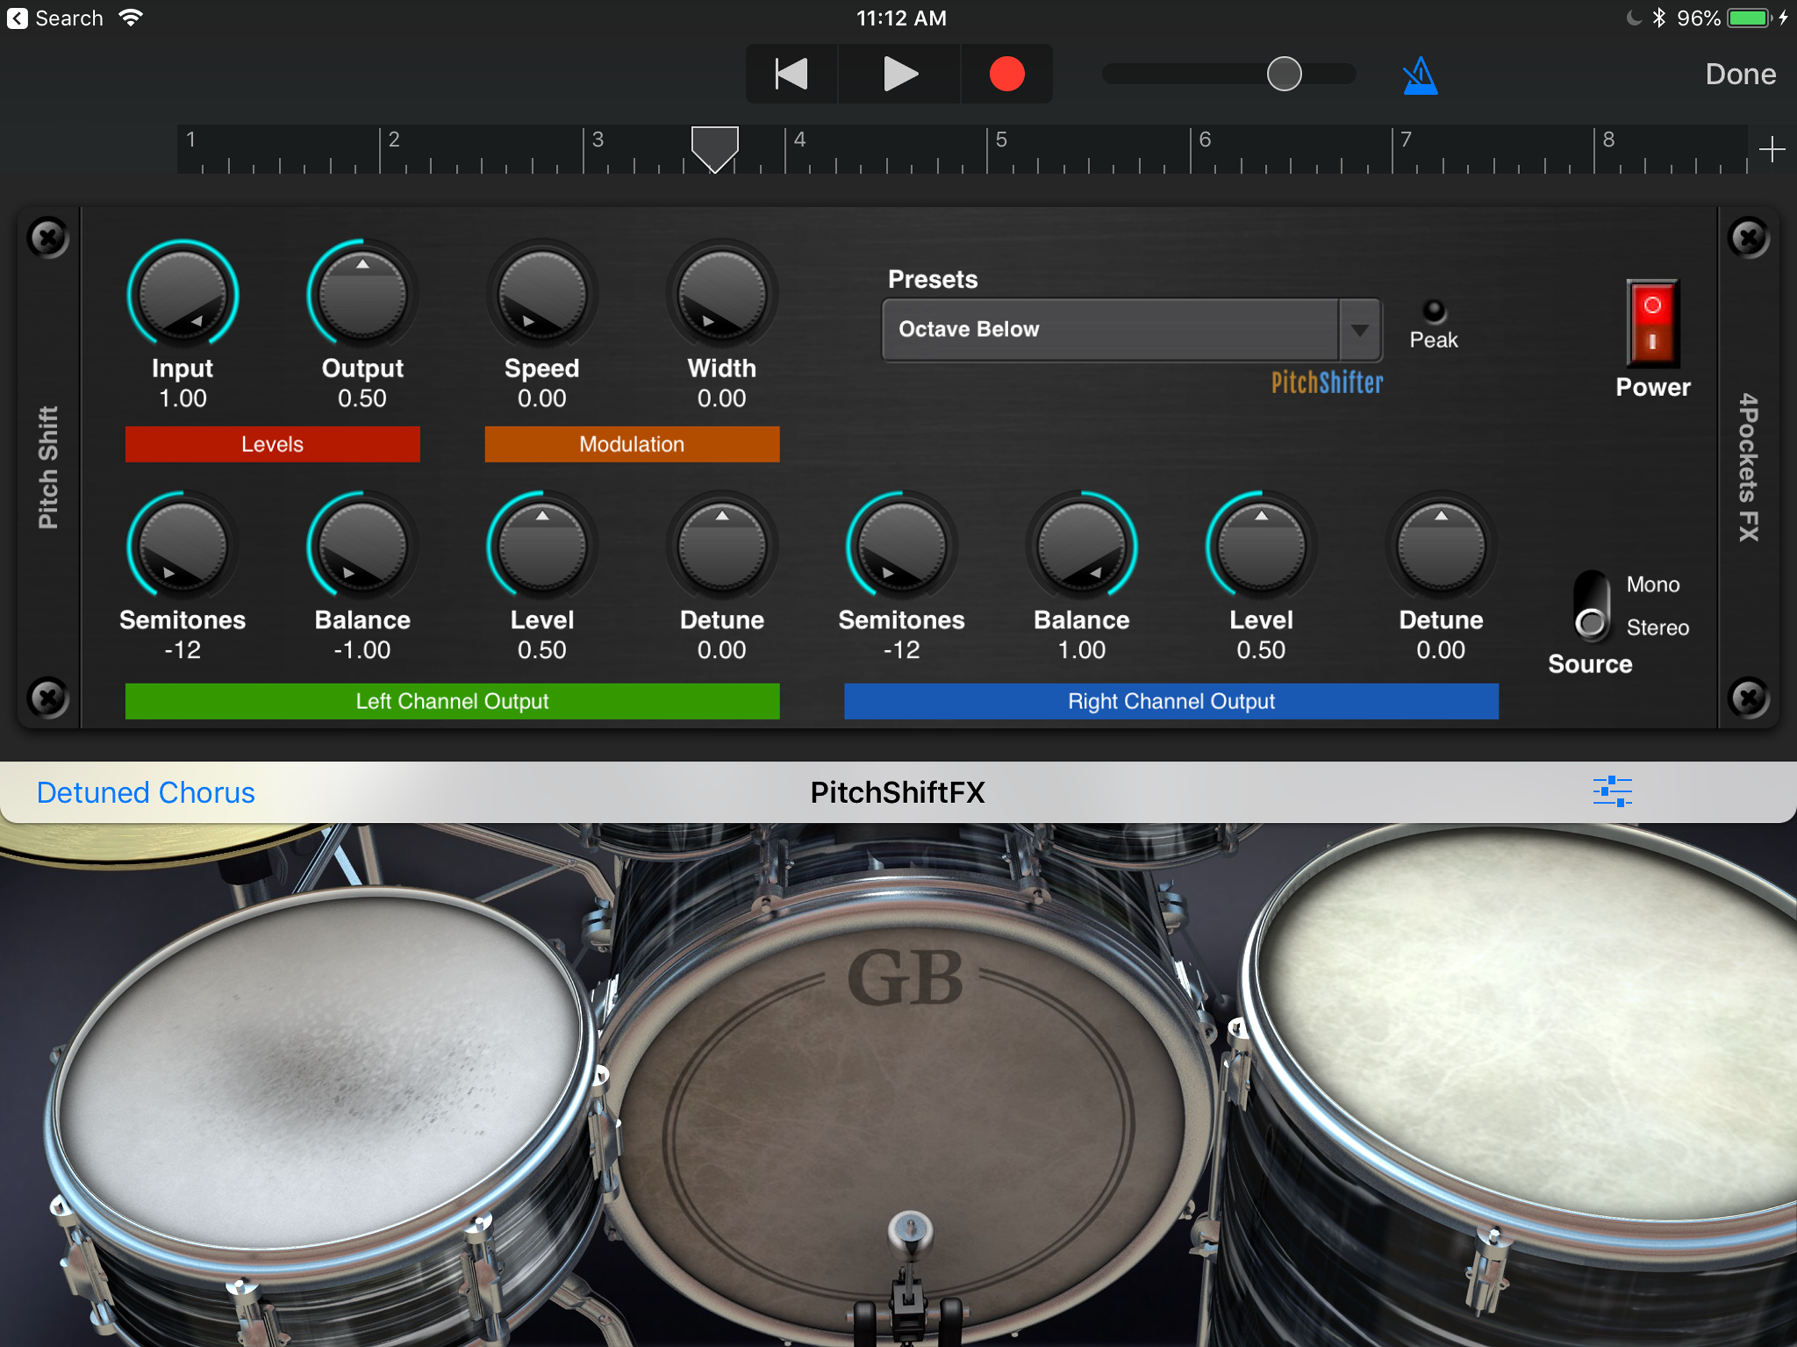Viewport: 1797px width, 1347px height.
Task: Open the Presets dropdown arrow
Action: point(1360,330)
